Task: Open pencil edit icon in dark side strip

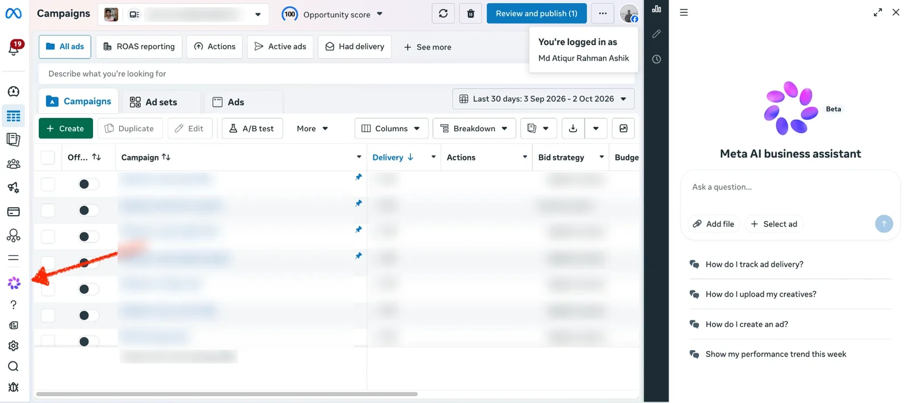Action: 657,34
